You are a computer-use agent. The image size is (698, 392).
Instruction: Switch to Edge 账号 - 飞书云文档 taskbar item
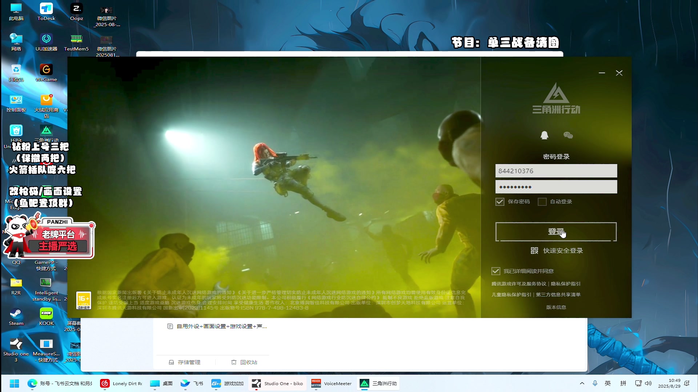60,383
